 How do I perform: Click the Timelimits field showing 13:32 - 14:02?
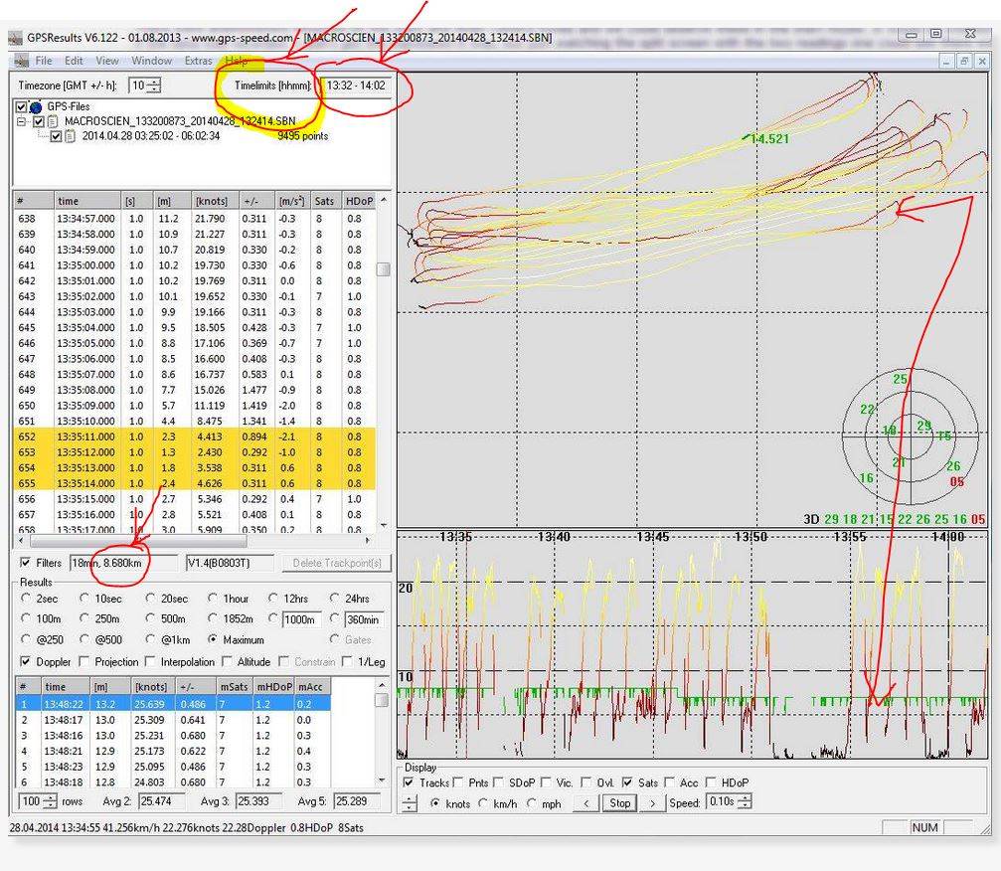pos(355,86)
